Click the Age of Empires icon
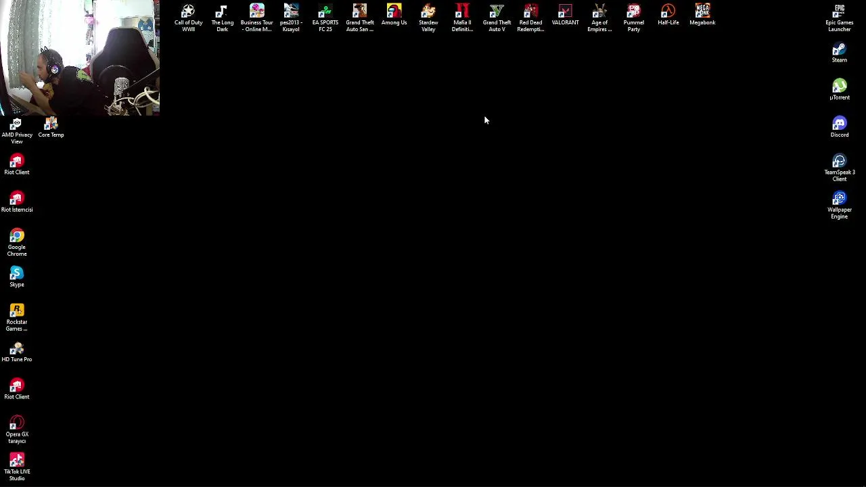Image resolution: width=866 pixels, height=487 pixels. [x=599, y=18]
